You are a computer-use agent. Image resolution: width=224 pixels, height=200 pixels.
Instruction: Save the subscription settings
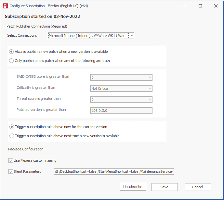[165, 187]
